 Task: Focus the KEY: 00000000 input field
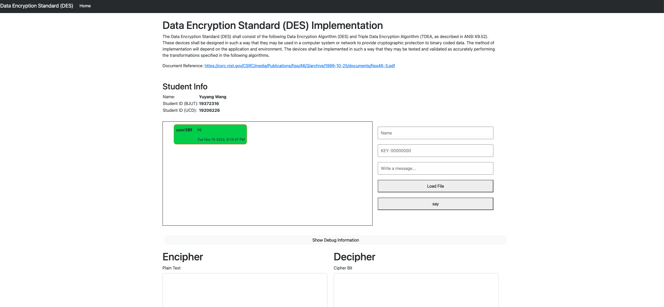pyautogui.click(x=435, y=151)
